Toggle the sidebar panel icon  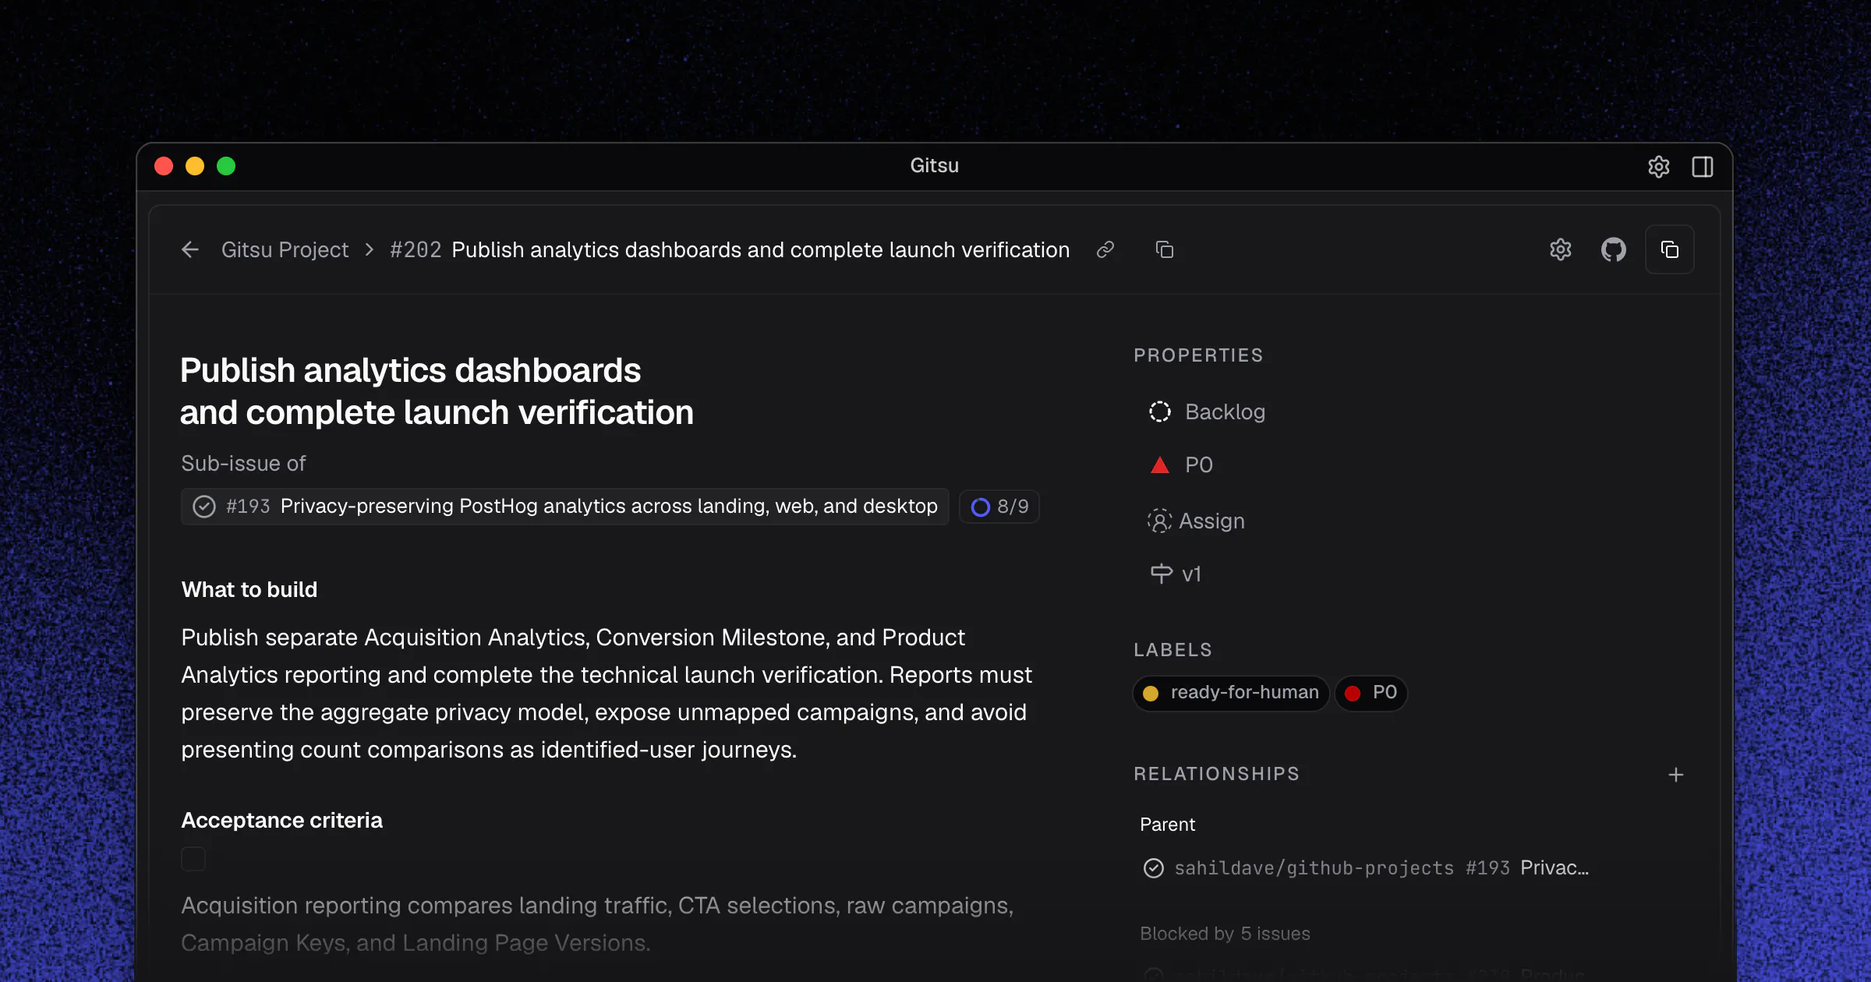(1703, 167)
